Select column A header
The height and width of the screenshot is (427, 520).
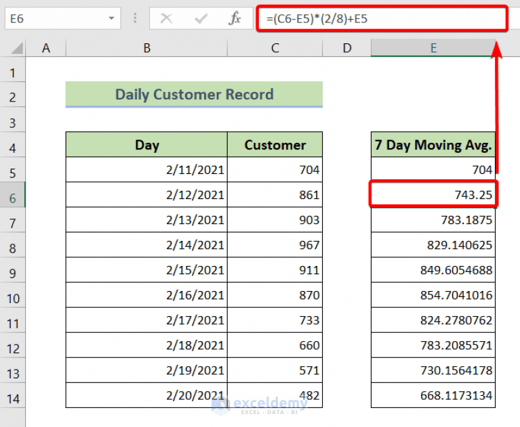pos(46,48)
